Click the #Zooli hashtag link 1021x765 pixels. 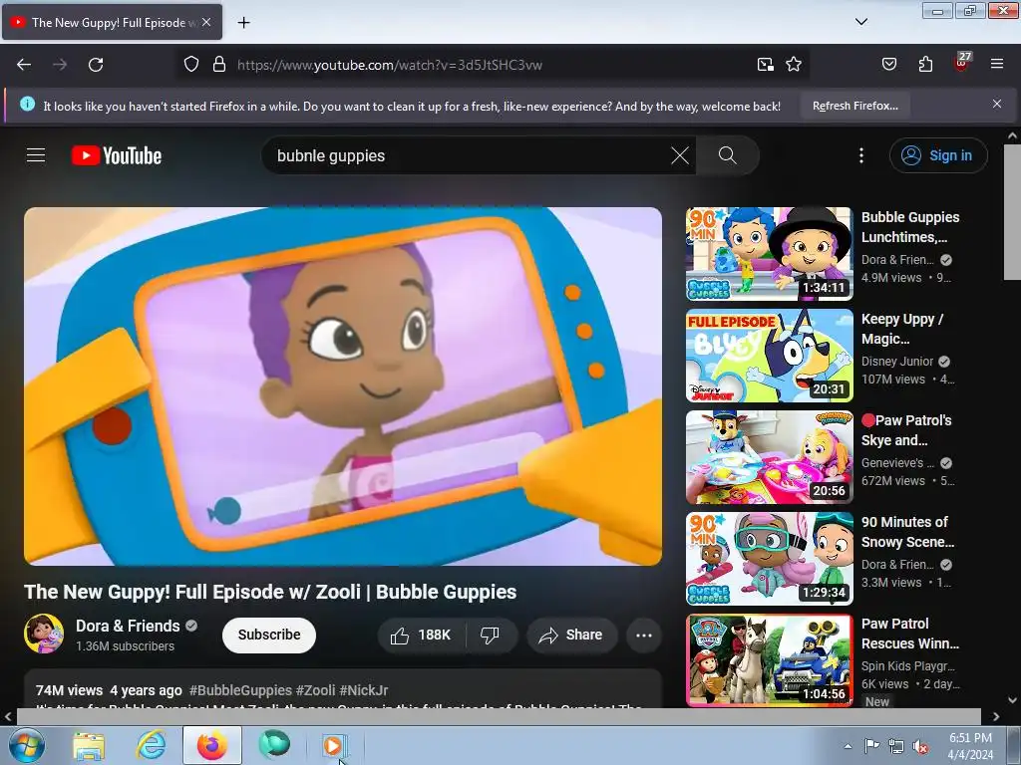coord(315,690)
